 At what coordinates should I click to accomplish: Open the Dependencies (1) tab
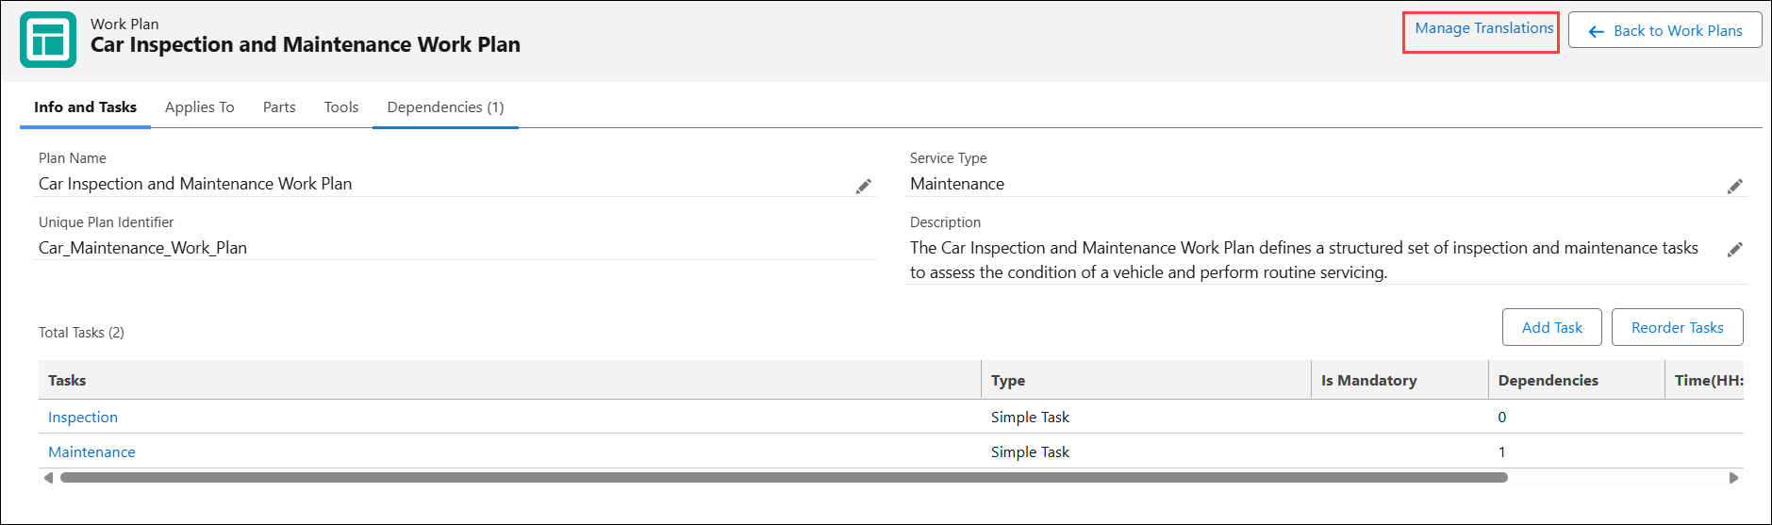point(445,107)
